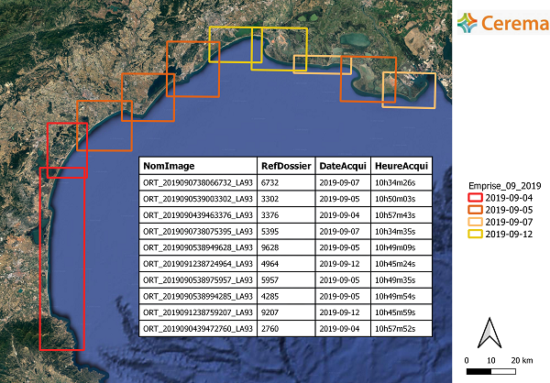Click the Cerema logo icon
Screen dimensions: 550x383
tap(469, 22)
